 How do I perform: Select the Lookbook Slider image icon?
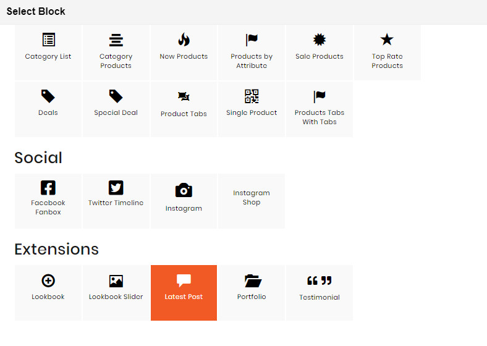[x=116, y=281]
